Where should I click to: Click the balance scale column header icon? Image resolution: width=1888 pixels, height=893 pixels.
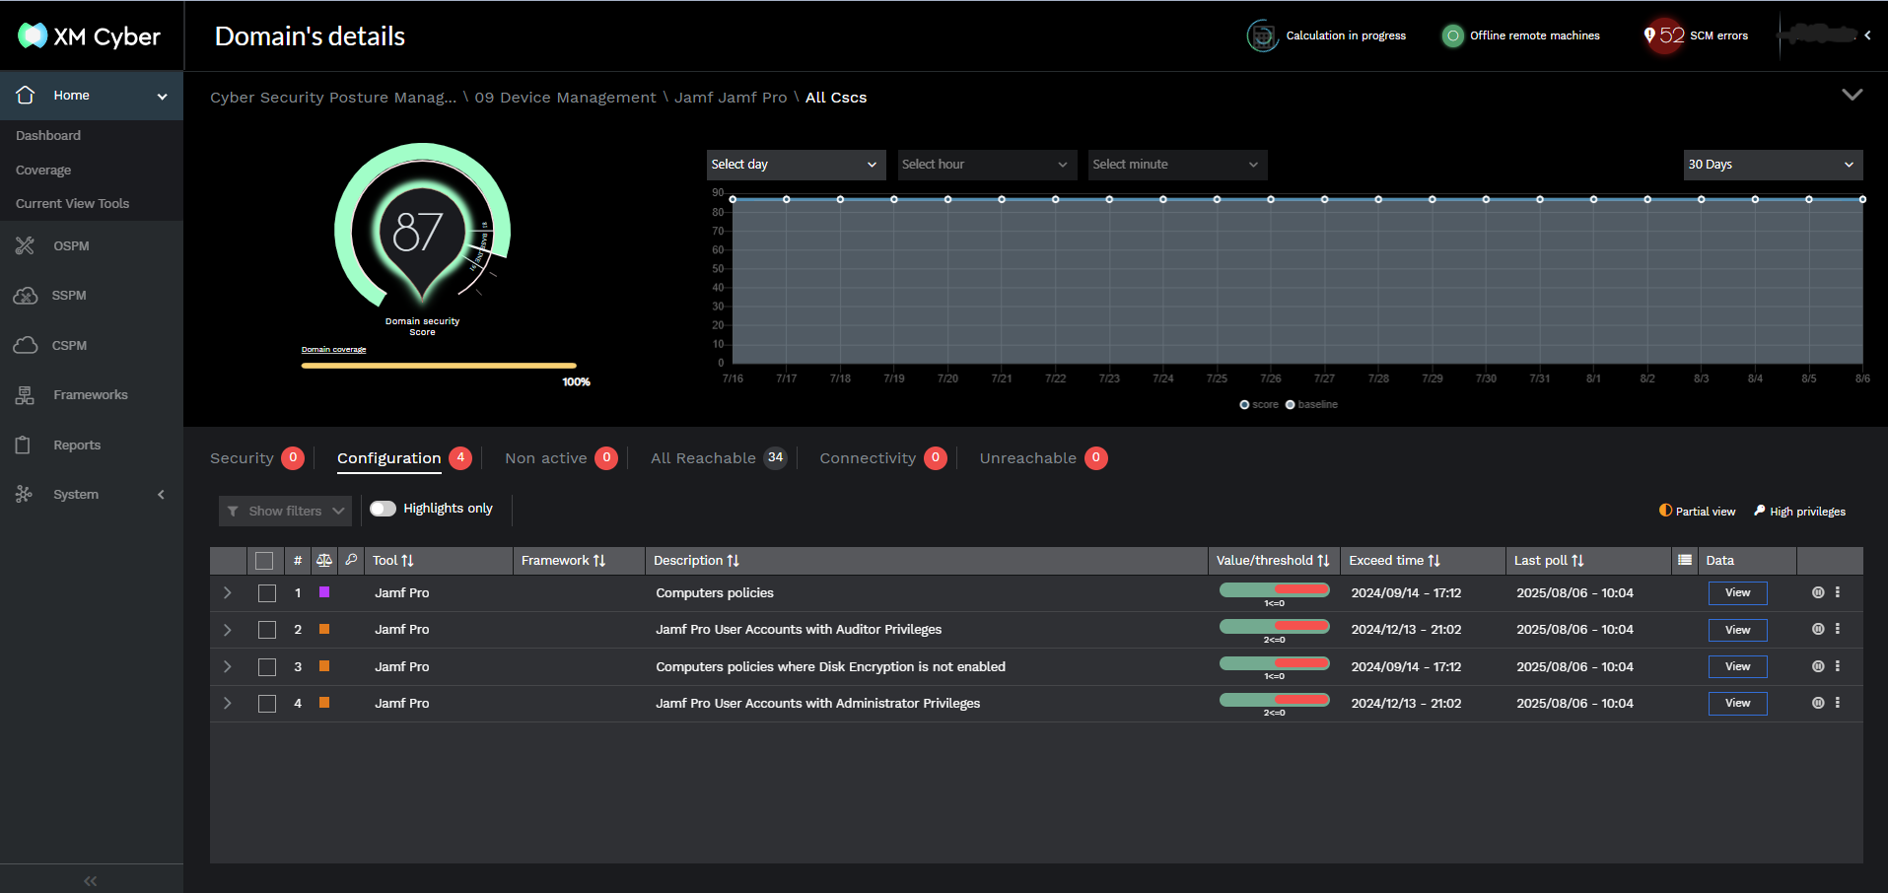click(x=323, y=560)
